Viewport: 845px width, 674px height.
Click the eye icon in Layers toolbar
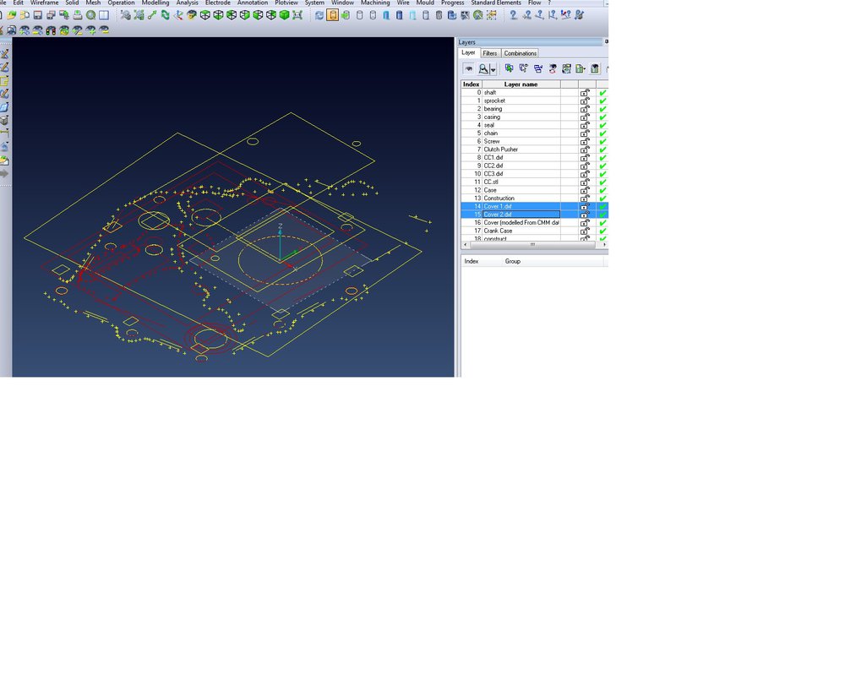point(468,69)
